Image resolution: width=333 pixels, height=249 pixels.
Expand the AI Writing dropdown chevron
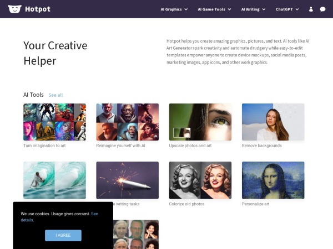tap(264, 9)
